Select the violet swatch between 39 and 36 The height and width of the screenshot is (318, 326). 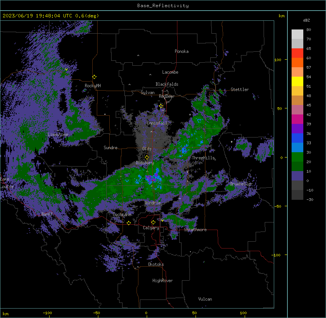(297, 129)
